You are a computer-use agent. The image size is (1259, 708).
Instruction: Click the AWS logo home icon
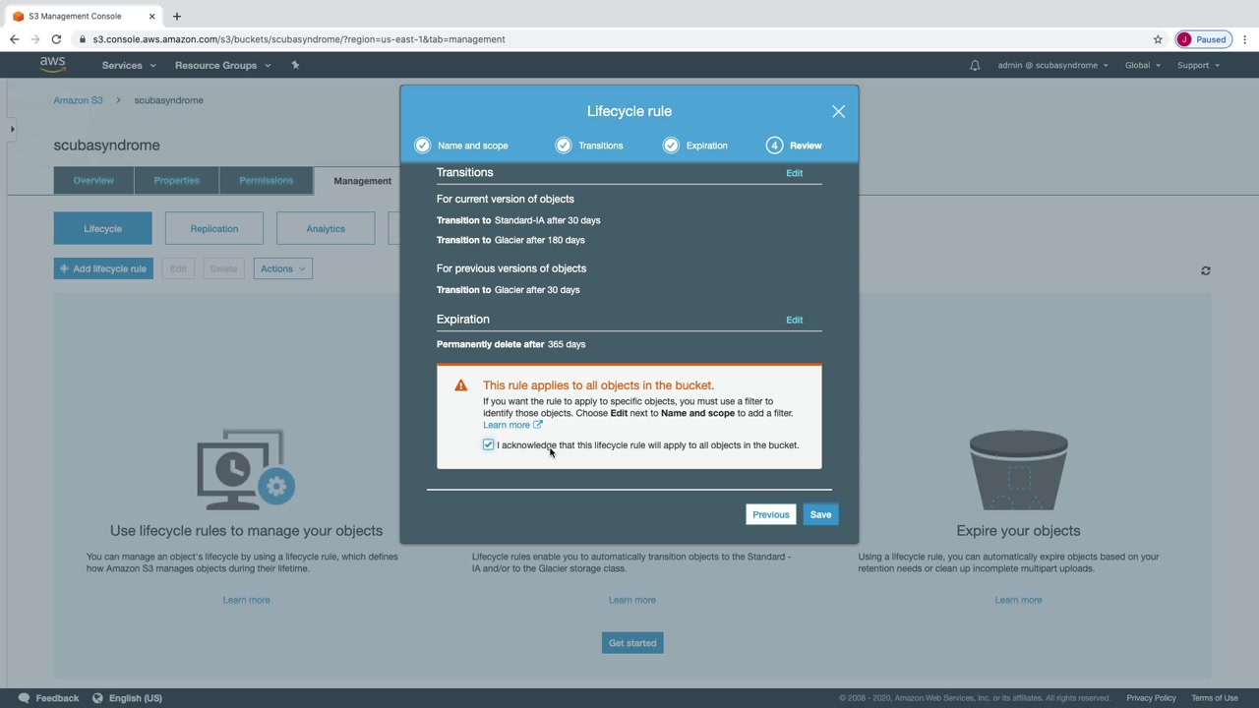coord(53,65)
